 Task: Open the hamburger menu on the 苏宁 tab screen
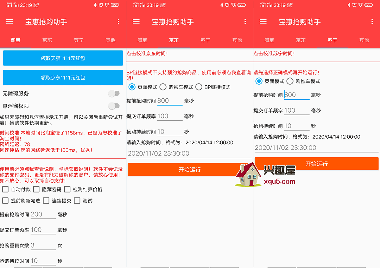pyautogui.click(x=263, y=22)
